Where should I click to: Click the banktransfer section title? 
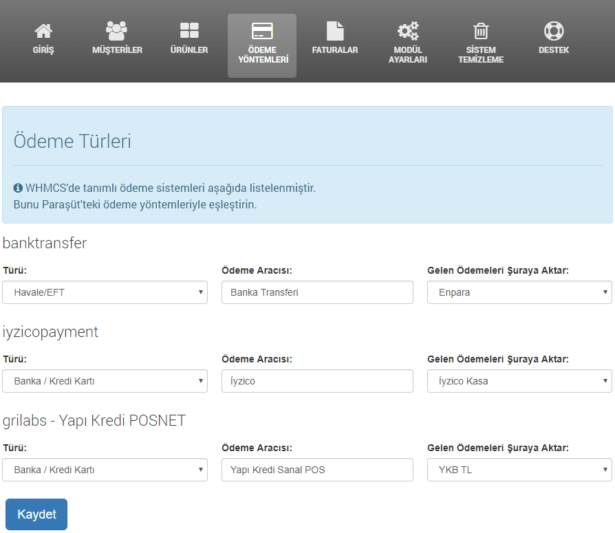click(44, 243)
